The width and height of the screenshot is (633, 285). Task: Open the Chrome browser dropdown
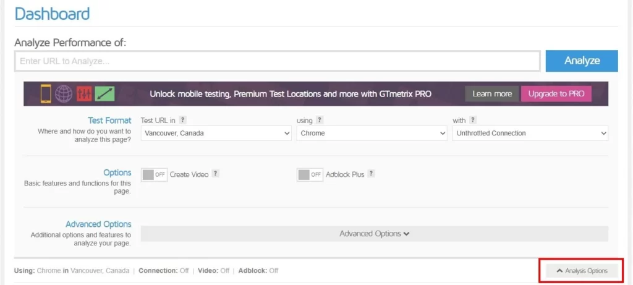pyautogui.click(x=372, y=133)
